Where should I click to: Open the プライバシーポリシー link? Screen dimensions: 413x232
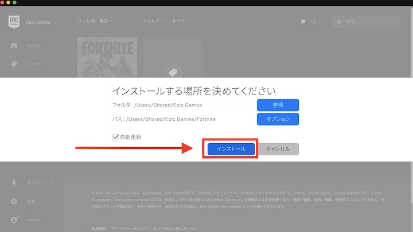click(x=130, y=229)
